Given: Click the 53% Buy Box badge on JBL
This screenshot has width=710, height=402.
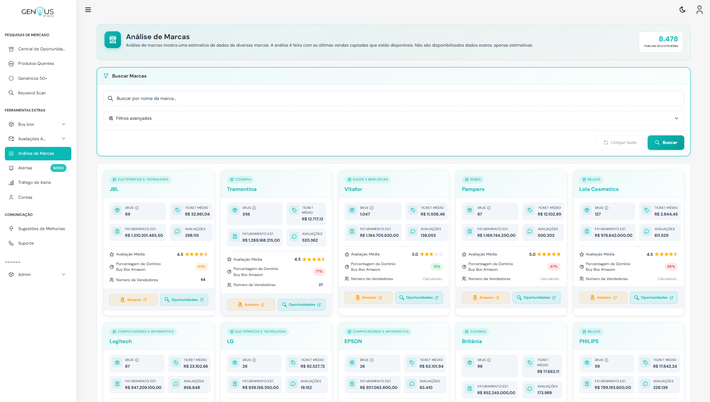Looking at the screenshot, I should (x=201, y=267).
